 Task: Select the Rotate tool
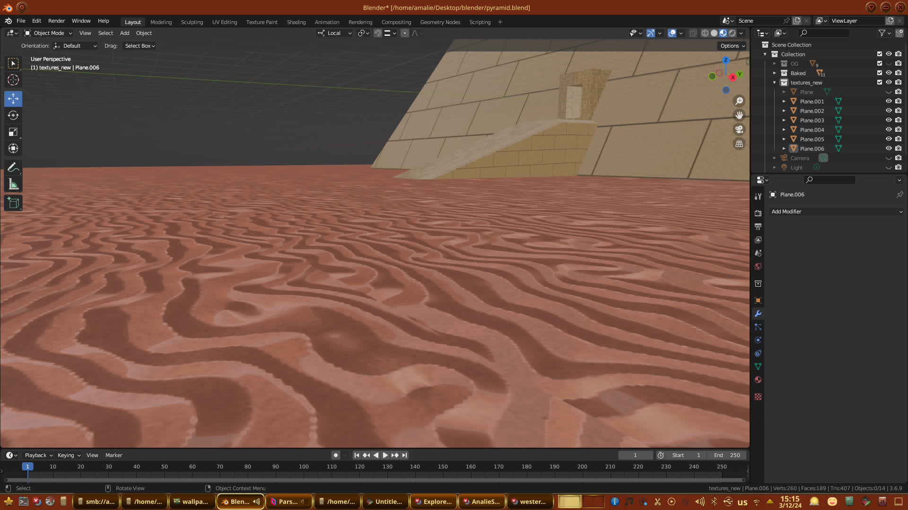coord(13,115)
